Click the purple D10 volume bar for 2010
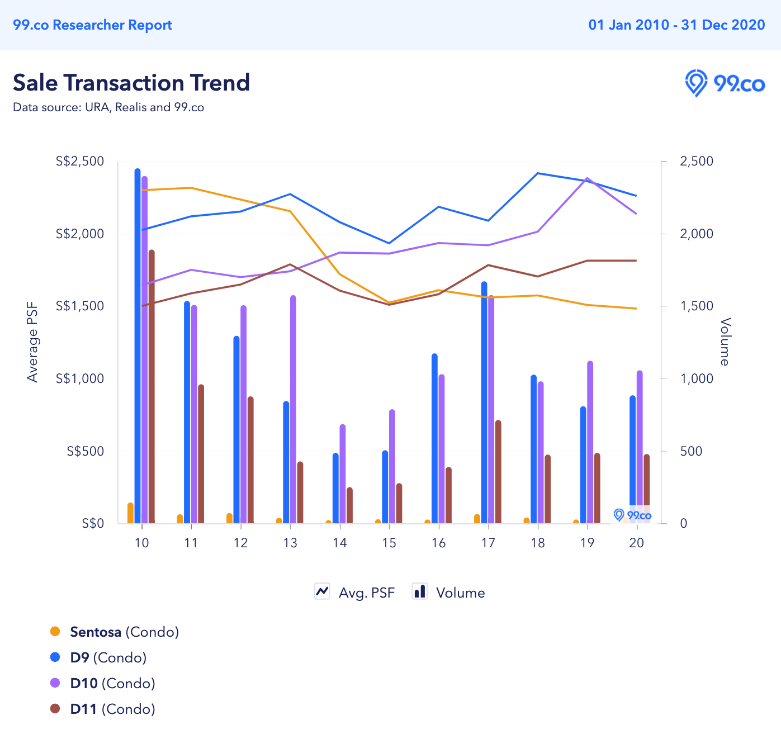Screen dimensions: 781x753 tap(144, 350)
